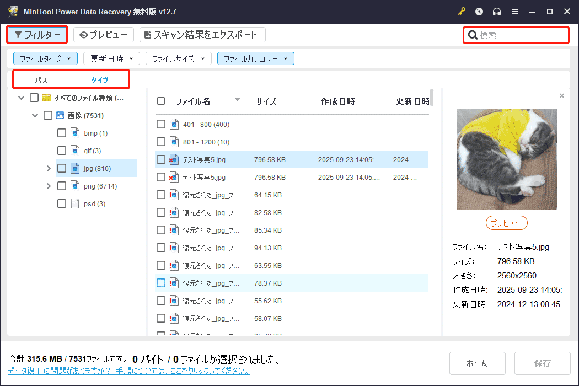Open the 更新日時 filter dropdown
The image size is (579, 386).
pos(111,58)
